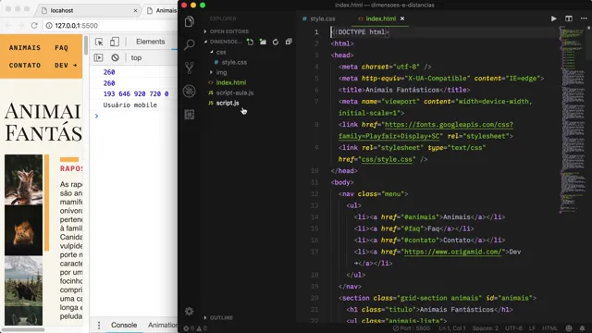The height and width of the screenshot is (333, 592).
Task: Open the Extensions view icon
Action: (x=190, y=114)
